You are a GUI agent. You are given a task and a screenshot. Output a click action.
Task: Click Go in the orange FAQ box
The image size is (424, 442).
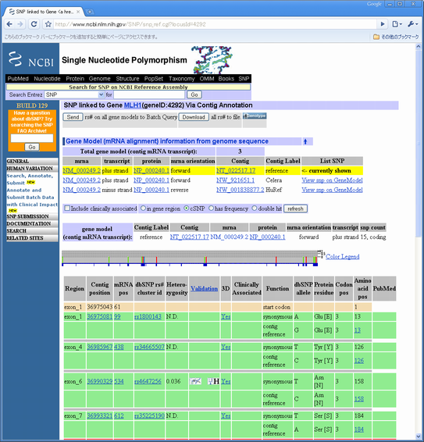pyautogui.click(x=32, y=147)
